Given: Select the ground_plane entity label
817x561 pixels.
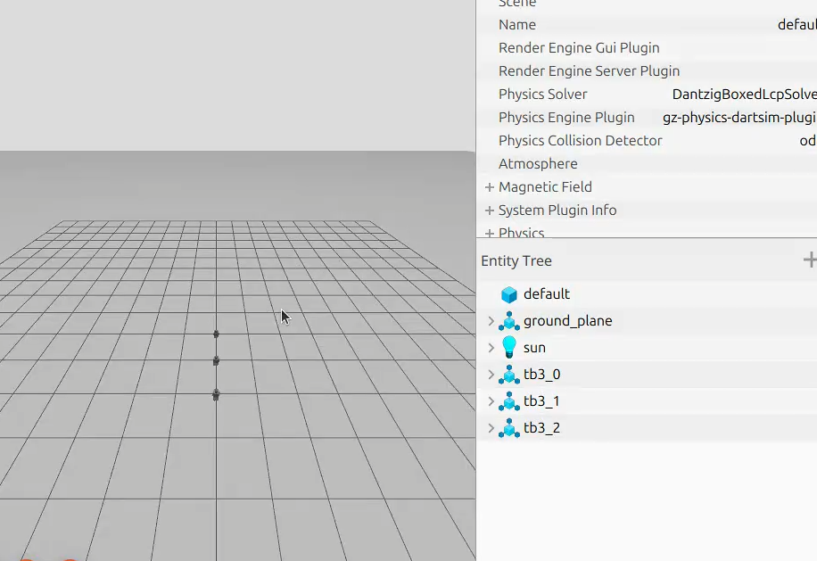Looking at the screenshot, I should pos(568,321).
